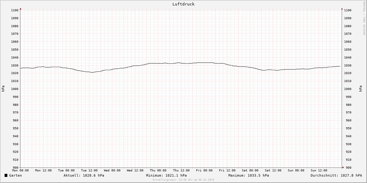Select the 'Durchschnitt: 1027.8 hPA' value
Viewport: 367px width, 183px height.
click(336, 175)
